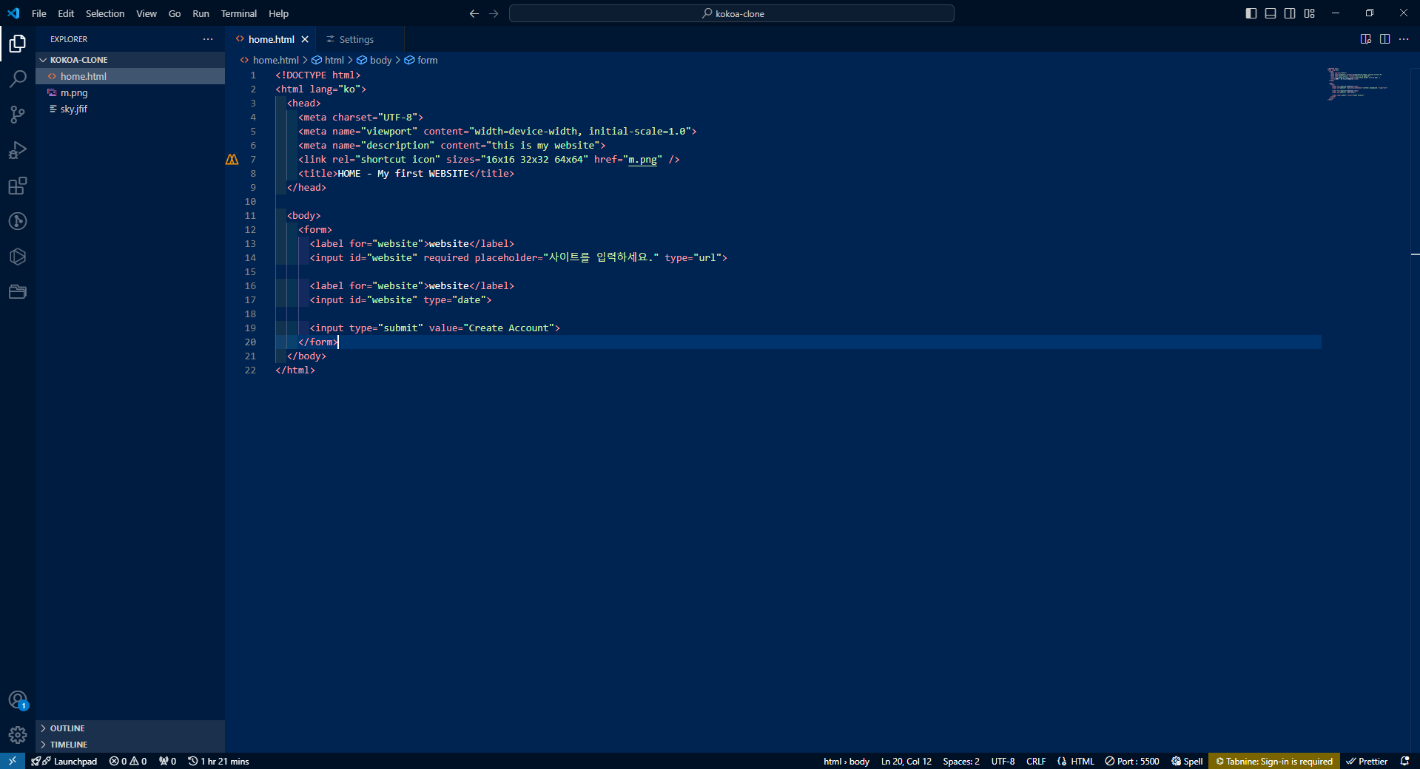Open the Manage gear menu
Viewport: 1420px width, 769px height.
[x=18, y=735]
